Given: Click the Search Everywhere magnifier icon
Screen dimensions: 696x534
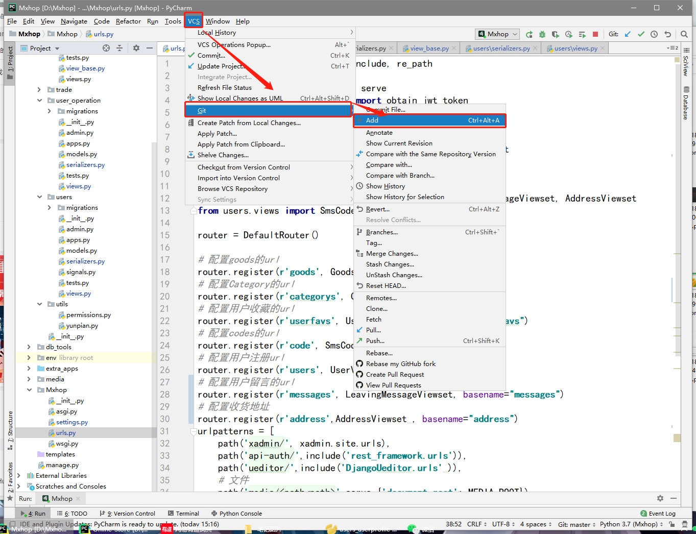Looking at the screenshot, I should 684,34.
